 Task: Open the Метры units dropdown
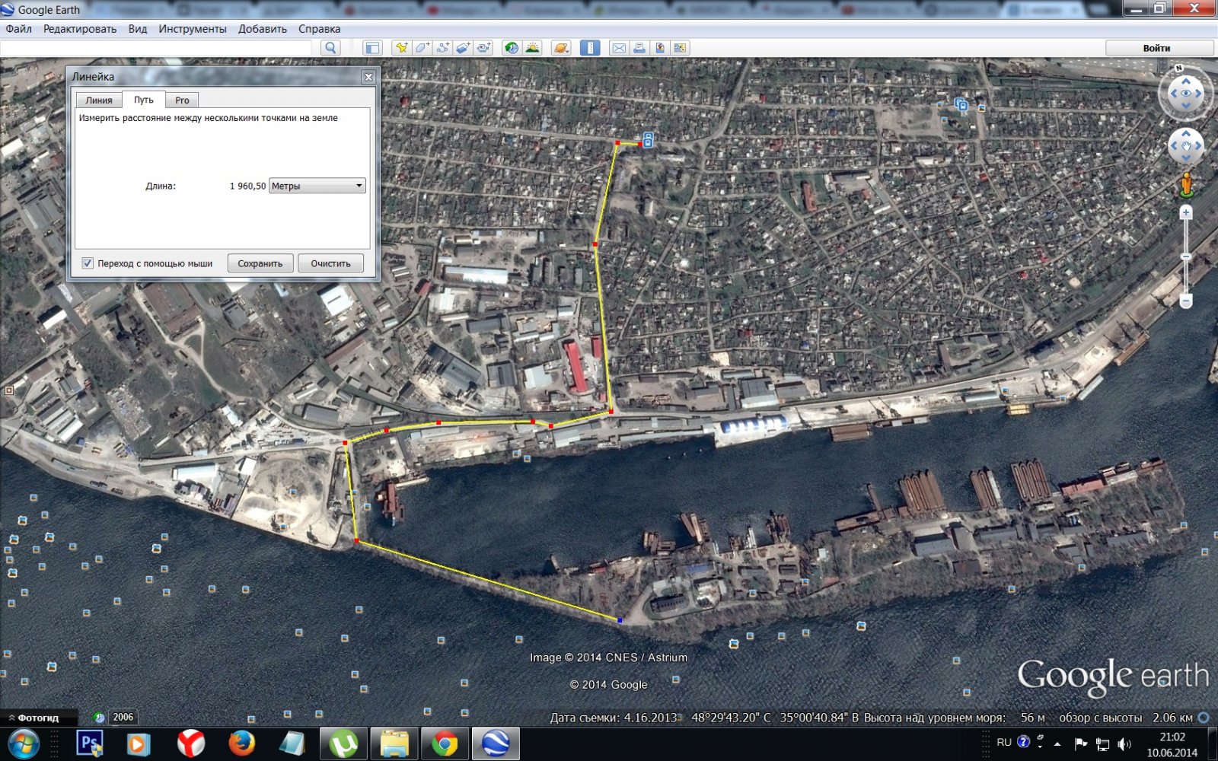point(317,186)
